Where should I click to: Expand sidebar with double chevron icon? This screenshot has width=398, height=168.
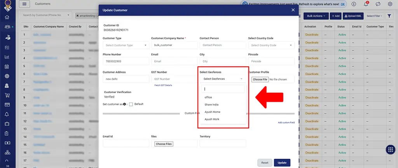click(x=7, y=166)
